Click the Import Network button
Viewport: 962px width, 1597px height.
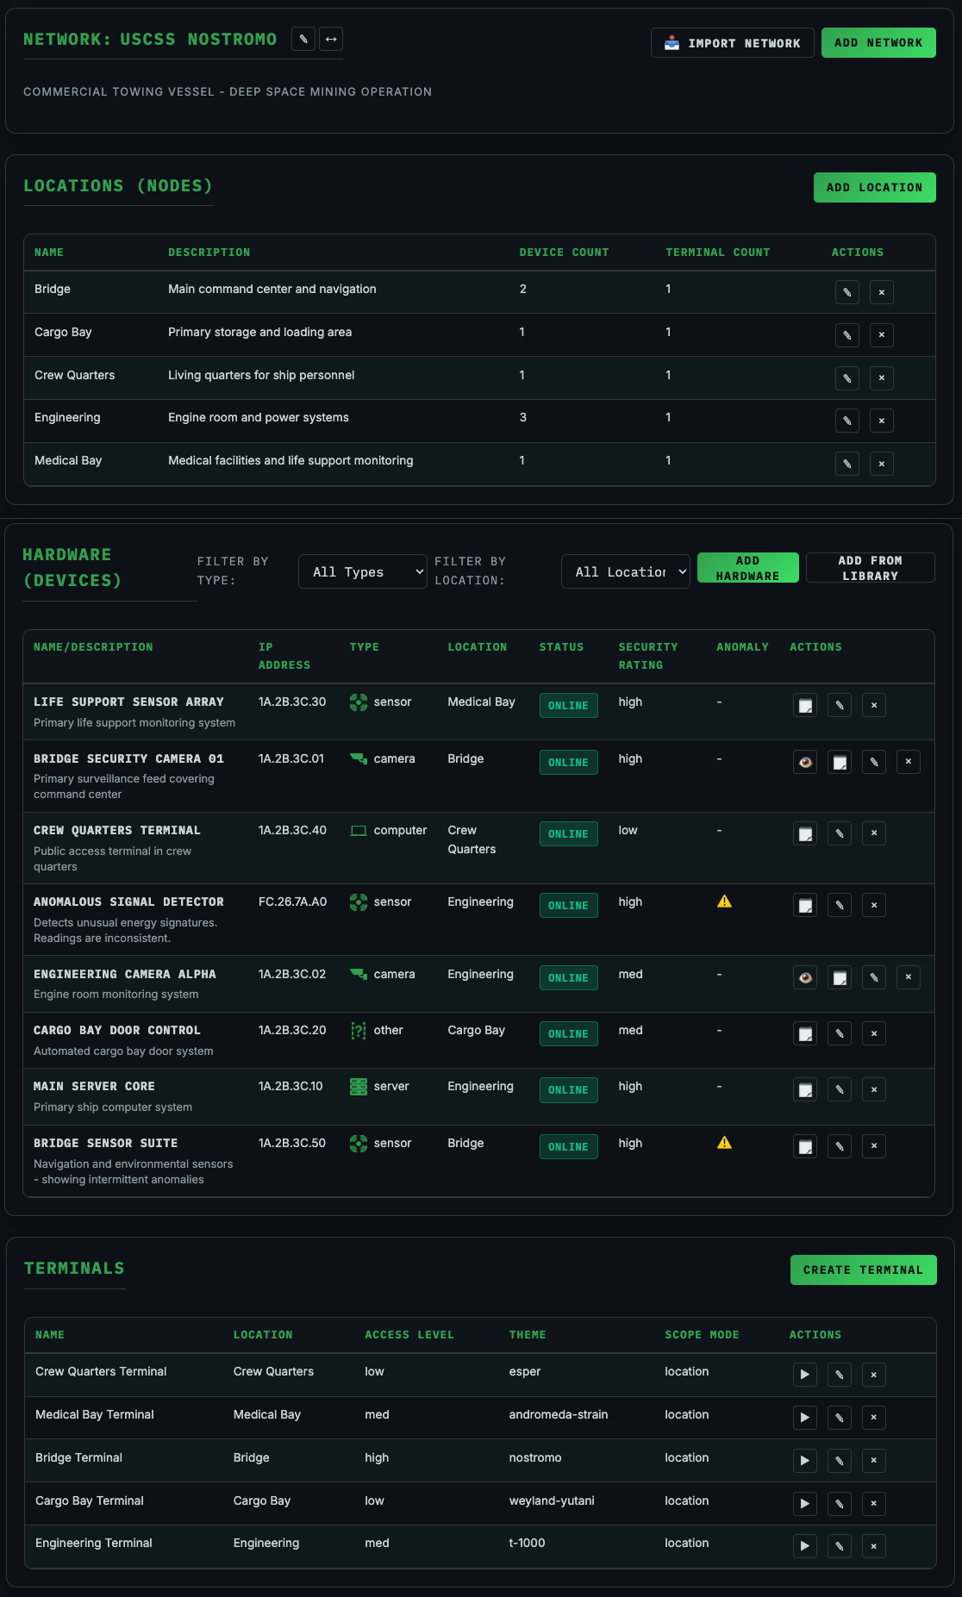(x=732, y=43)
